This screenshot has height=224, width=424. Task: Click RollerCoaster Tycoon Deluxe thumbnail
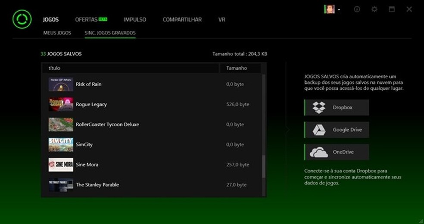pos(61,124)
